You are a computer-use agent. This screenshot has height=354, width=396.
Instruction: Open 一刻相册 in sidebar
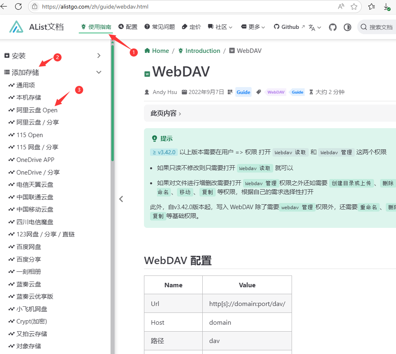[x=25, y=272]
